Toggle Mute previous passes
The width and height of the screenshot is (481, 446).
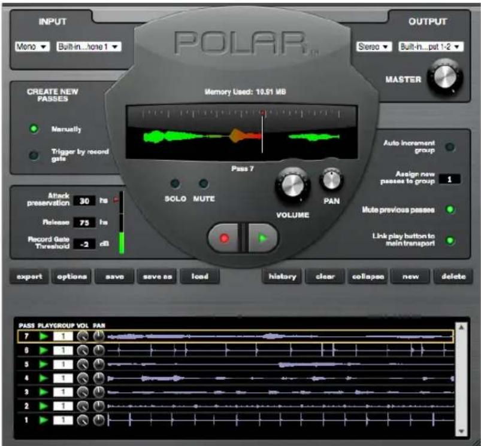[x=450, y=210]
